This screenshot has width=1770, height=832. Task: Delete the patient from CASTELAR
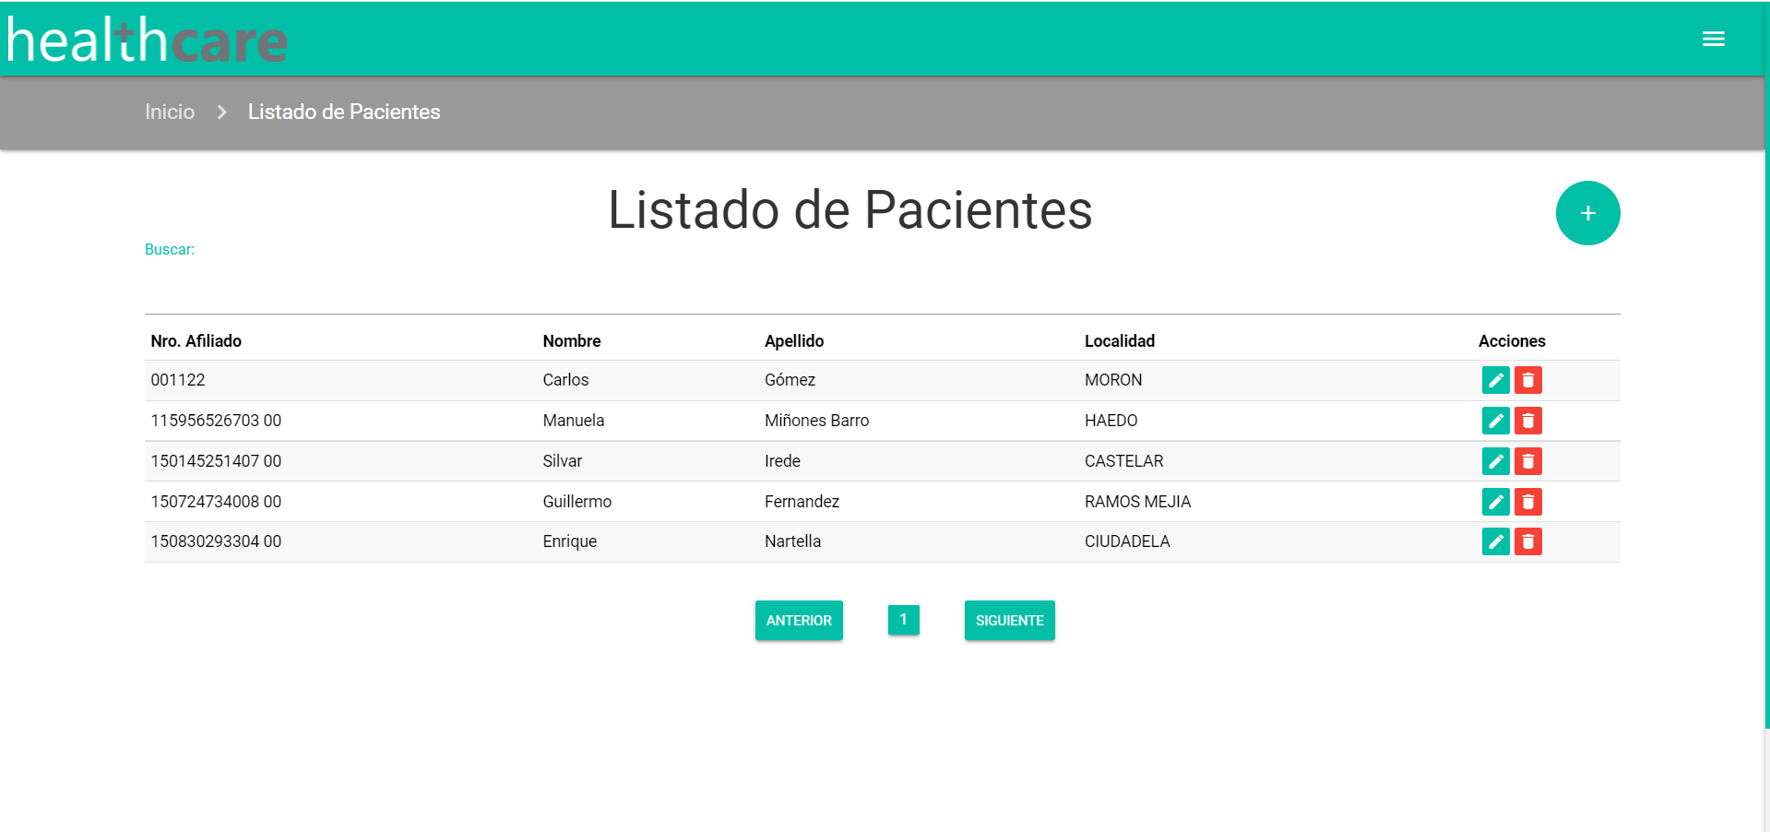tap(1527, 461)
